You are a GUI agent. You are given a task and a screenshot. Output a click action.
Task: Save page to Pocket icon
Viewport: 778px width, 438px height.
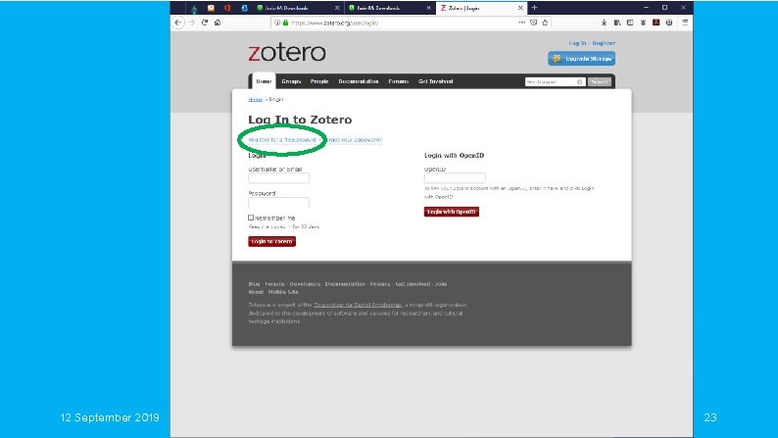[533, 23]
